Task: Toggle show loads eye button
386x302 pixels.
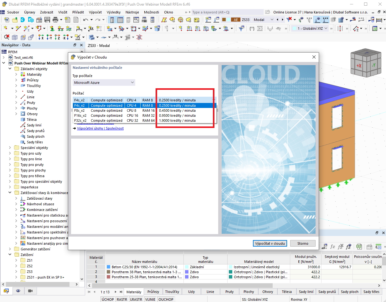Action: coord(317,20)
